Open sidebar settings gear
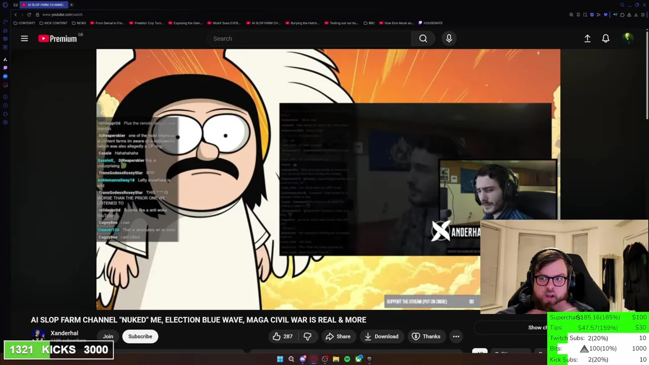 (x=5, y=122)
